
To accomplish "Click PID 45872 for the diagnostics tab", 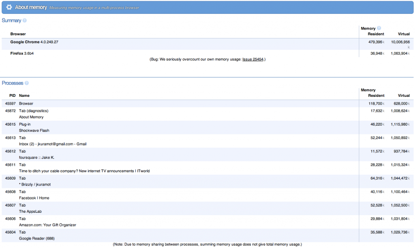I will (x=10, y=111).
